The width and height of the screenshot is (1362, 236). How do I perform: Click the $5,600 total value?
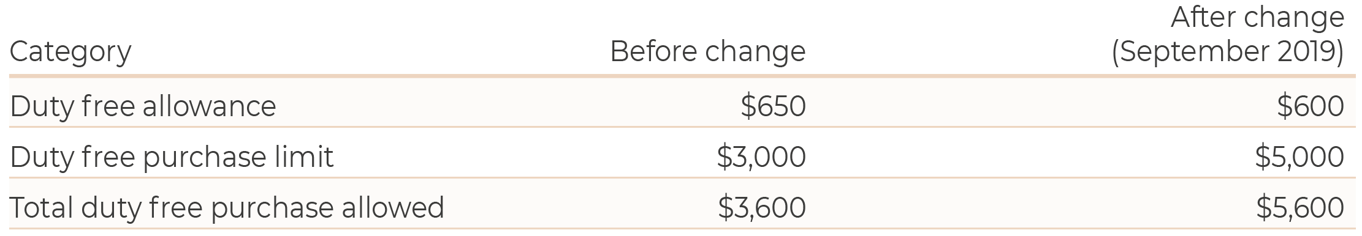pyautogui.click(x=1300, y=208)
